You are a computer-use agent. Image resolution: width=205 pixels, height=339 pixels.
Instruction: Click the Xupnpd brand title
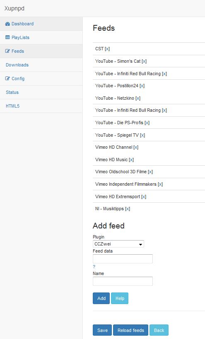[x=14, y=8]
